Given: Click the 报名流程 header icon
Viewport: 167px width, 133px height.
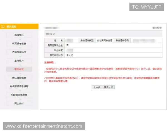Looking at the screenshot, I should point(3,27).
